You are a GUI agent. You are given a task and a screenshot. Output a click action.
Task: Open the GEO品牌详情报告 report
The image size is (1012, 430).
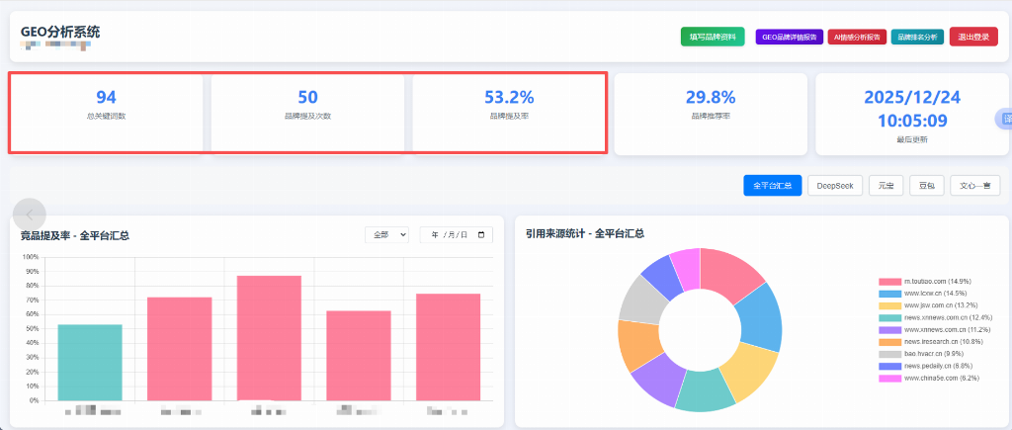coord(789,37)
